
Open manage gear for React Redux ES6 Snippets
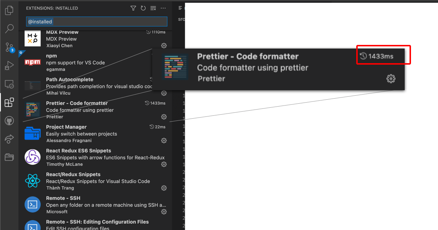coord(164,164)
